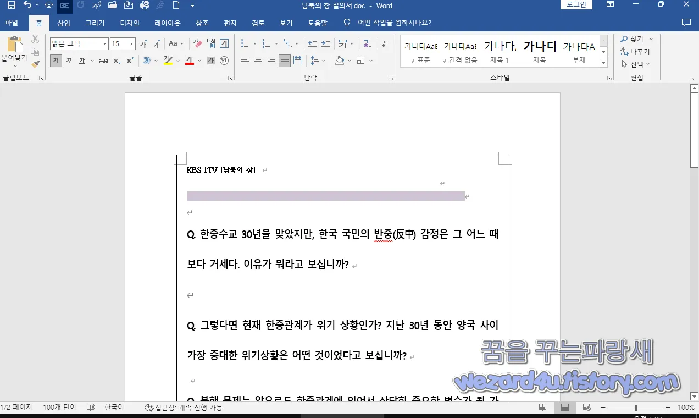Click the 바꾸기 replace button
Screen dimensions: 699x418
tap(635, 52)
